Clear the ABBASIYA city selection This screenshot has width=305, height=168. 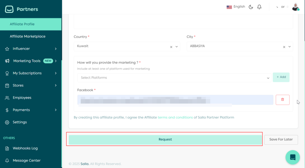[x=284, y=47]
